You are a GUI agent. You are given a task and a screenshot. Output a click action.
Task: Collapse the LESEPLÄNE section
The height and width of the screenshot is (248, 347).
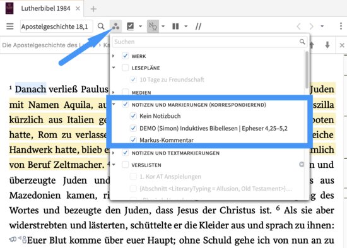[x=114, y=68]
